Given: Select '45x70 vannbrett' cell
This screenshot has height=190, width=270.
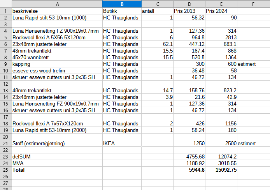Looking at the screenshot, I should tap(57, 57).
